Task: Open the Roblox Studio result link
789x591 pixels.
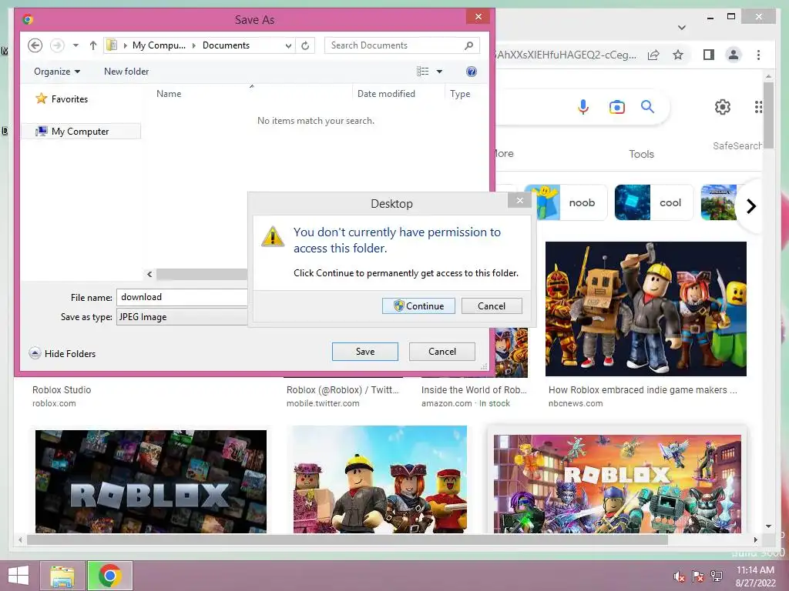Action: 62,389
